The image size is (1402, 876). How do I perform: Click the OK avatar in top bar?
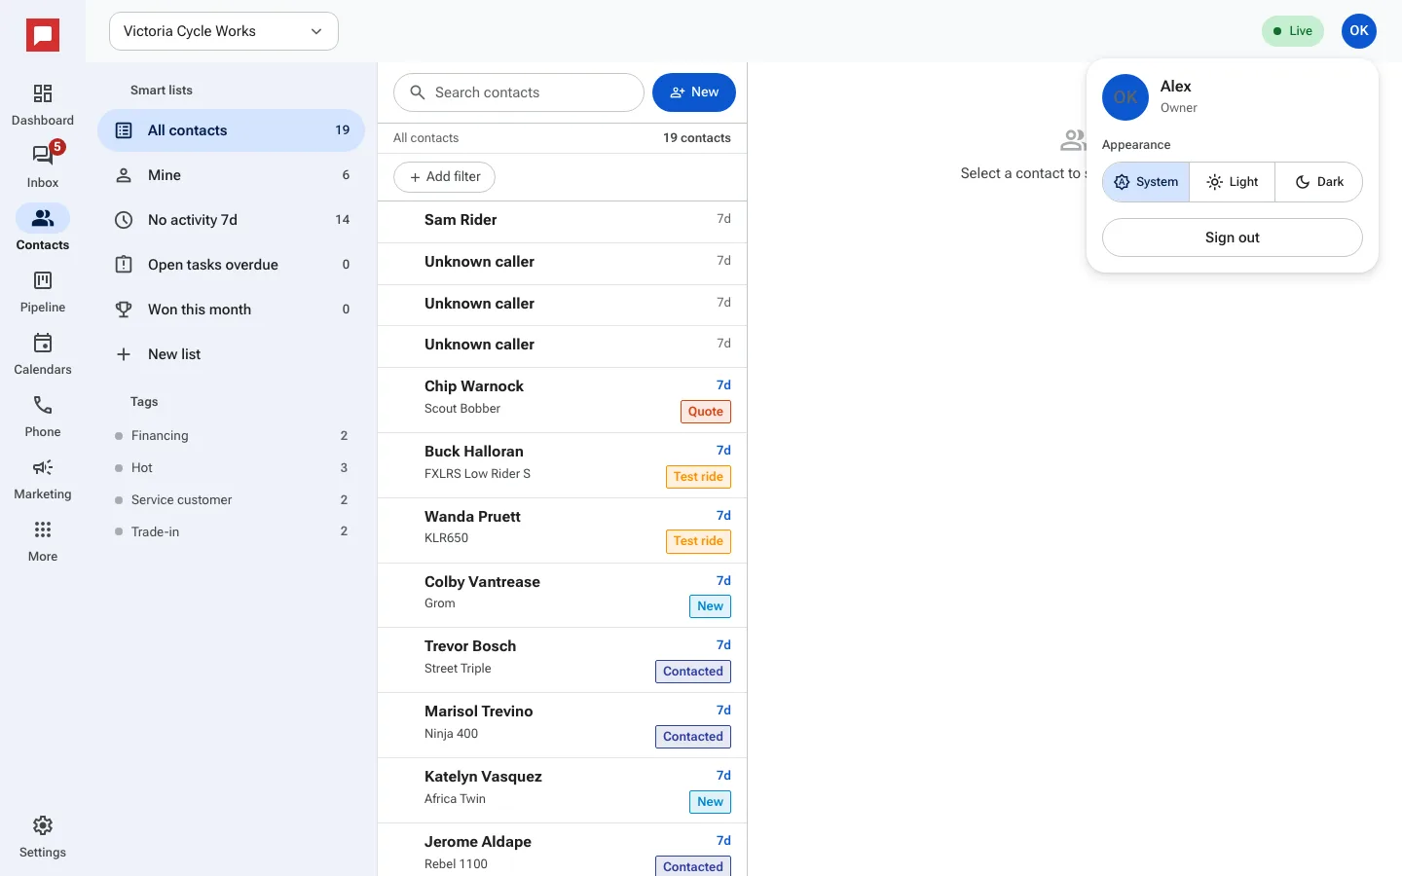(1359, 31)
